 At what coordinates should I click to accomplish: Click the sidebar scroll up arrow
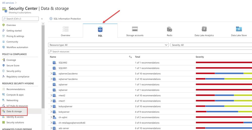click(43, 24)
